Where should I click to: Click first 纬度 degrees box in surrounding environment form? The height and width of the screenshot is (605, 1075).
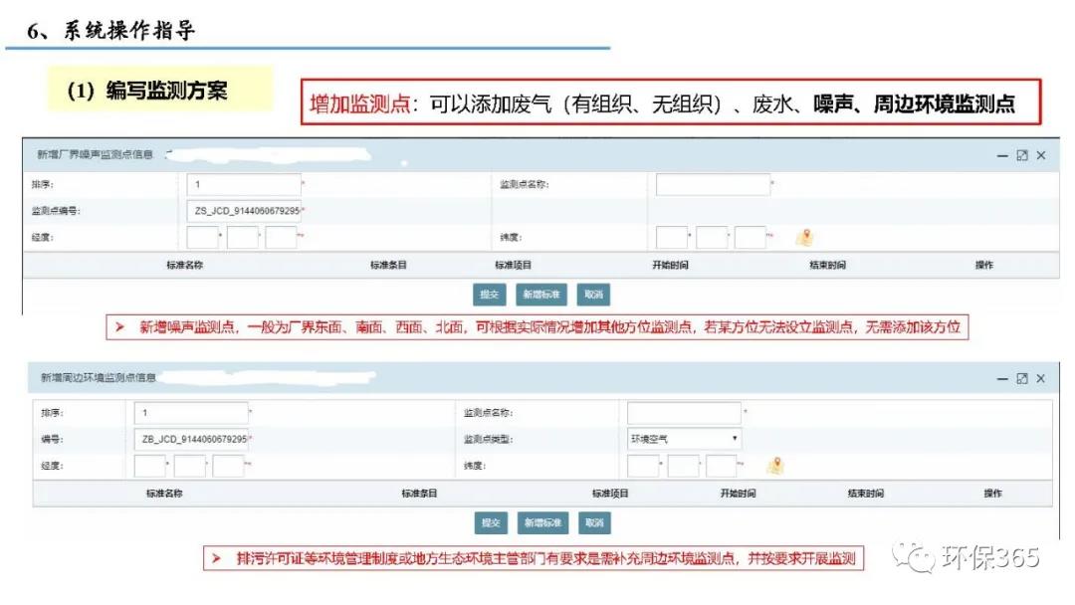644,466
